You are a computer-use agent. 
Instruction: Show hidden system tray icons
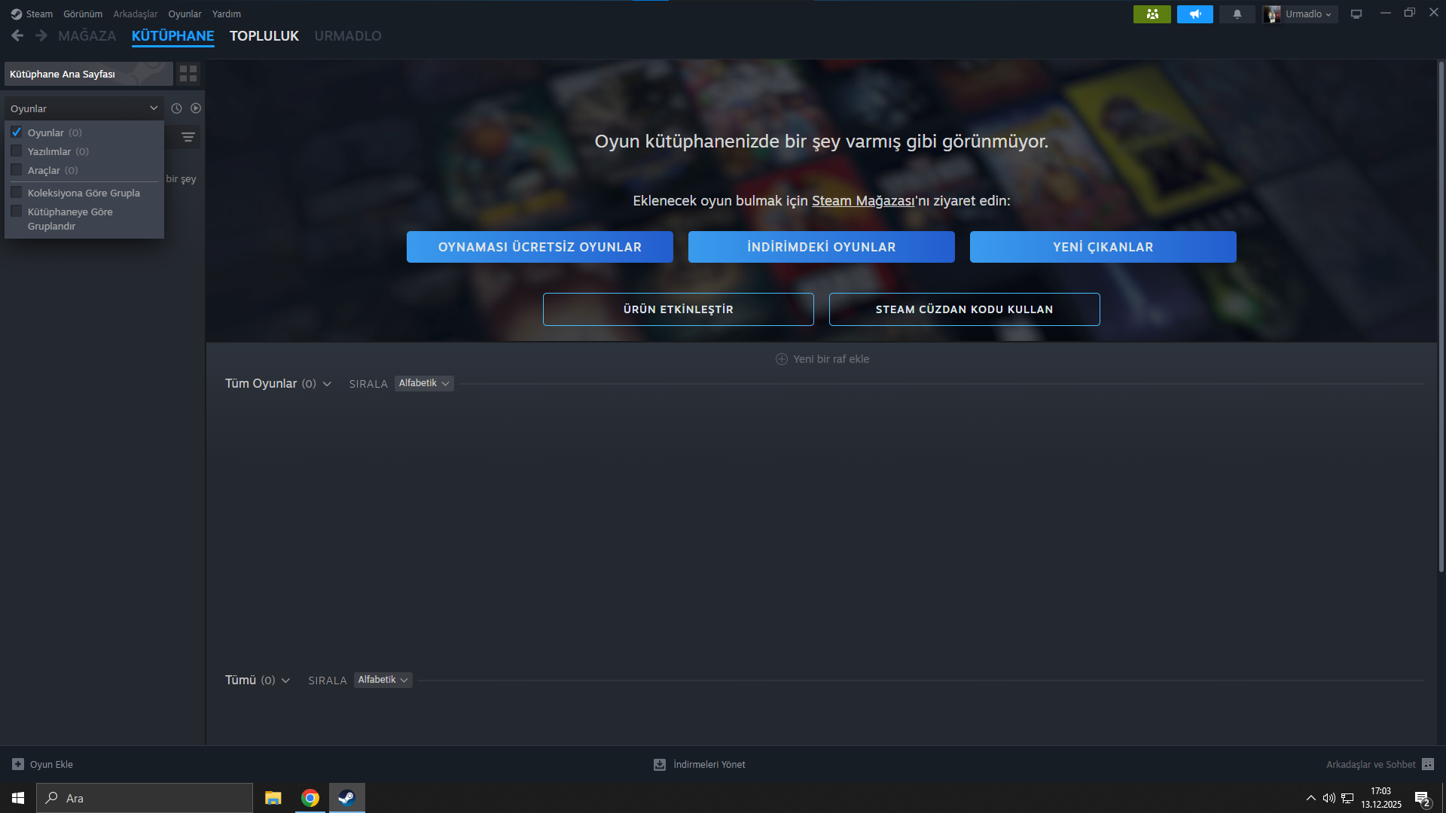(x=1311, y=798)
